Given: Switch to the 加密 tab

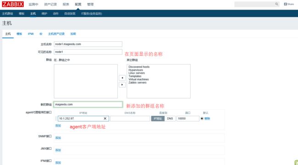Looking at the screenshot, I should click(x=73, y=34).
